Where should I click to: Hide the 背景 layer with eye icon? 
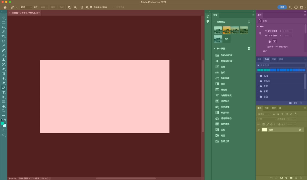click(x=258, y=130)
